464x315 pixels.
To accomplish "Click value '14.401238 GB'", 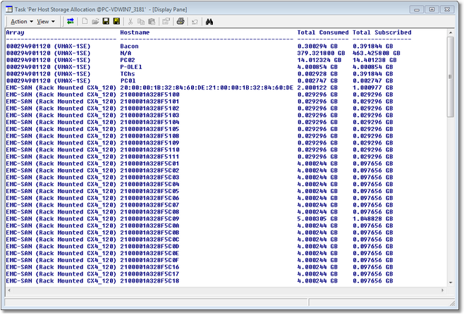I will point(374,60).
